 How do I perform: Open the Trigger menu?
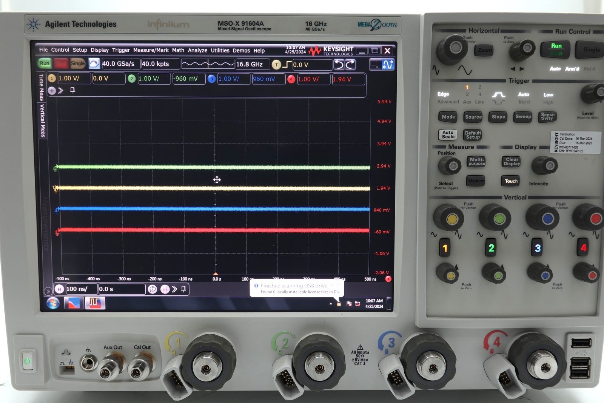click(x=121, y=50)
